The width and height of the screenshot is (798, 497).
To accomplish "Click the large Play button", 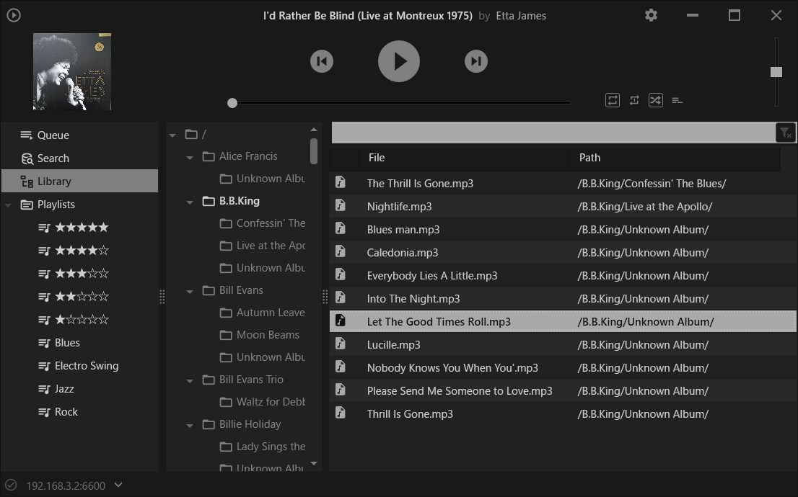I will pos(398,61).
